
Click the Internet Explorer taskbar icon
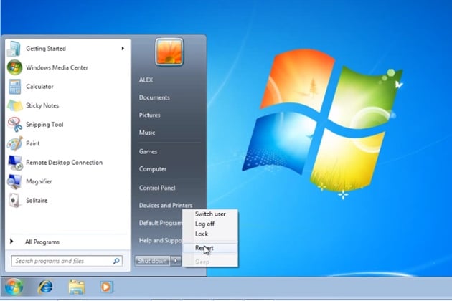pyautogui.click(x=45, y=287)
